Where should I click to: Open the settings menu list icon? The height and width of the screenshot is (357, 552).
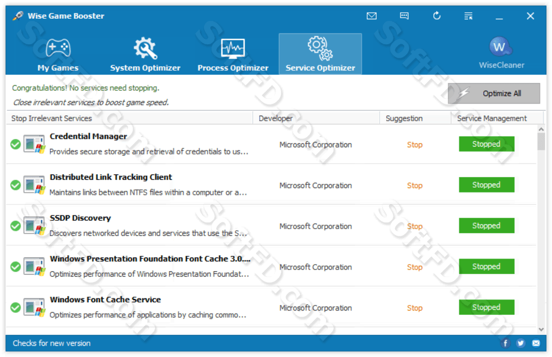click(x=468, y=16)
